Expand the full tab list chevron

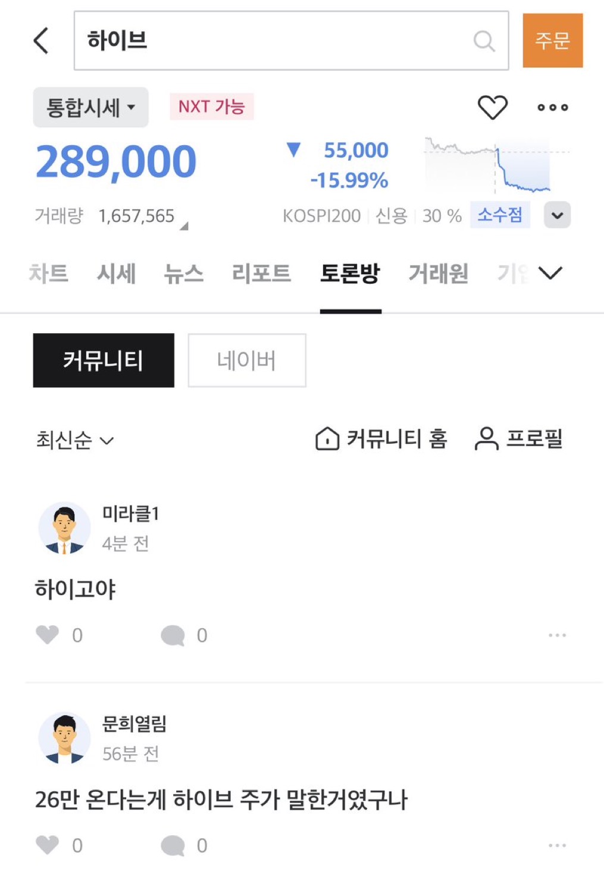(x=550, y=273)
